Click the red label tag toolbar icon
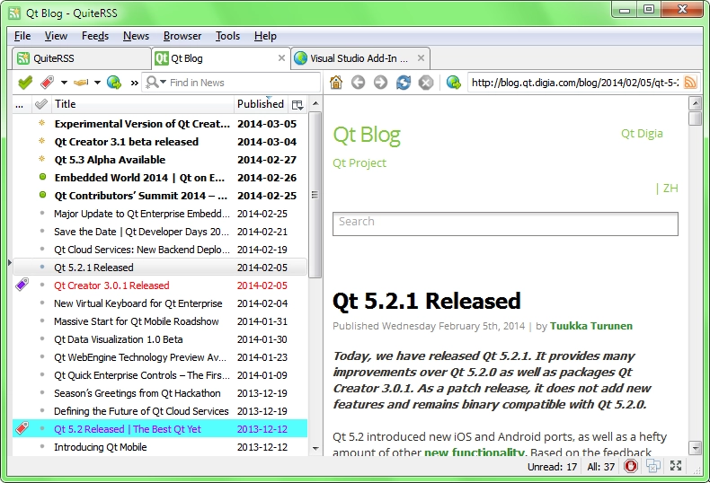Image resolution: width=710 pixels, height=483 pixels. point(47,83)
